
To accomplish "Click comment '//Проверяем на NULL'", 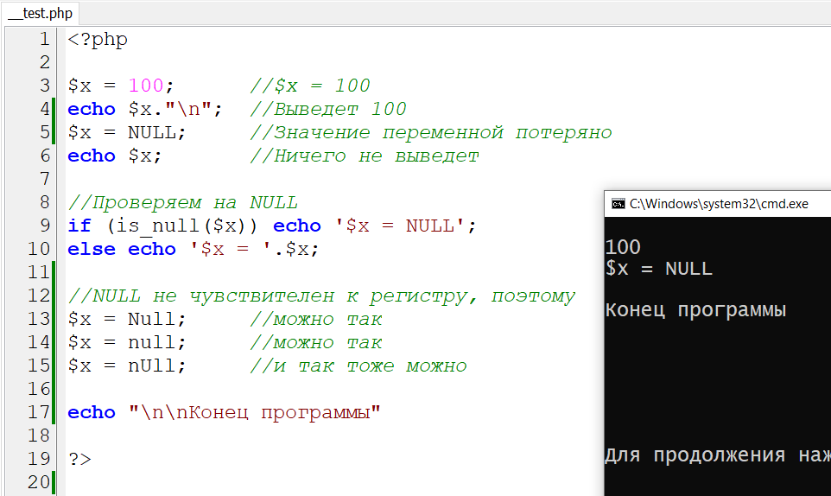I will tap(183, 202).
